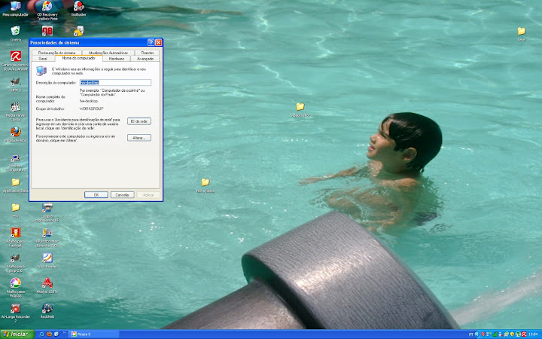
Task: Click the Avira umbrella tray icon
Action: coord(524,334)
